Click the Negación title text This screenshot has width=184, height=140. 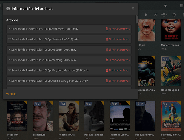[13, 135]
